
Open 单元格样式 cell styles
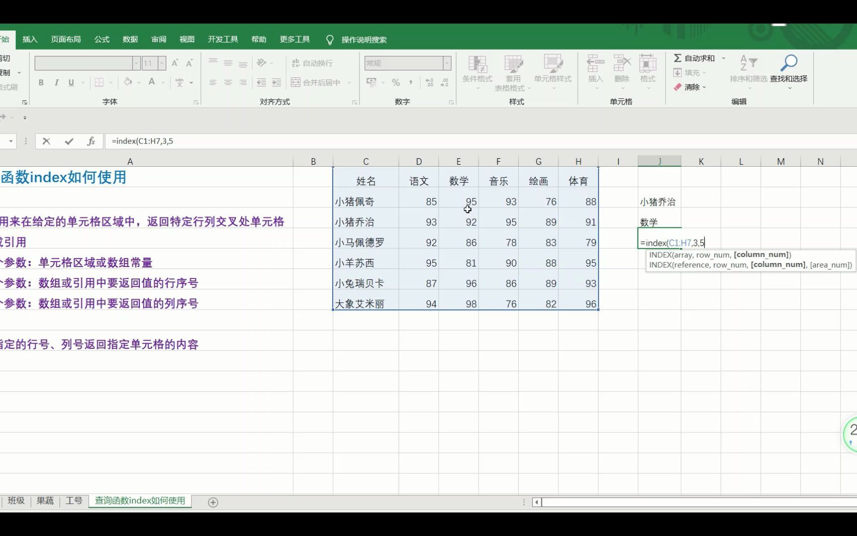552,73
